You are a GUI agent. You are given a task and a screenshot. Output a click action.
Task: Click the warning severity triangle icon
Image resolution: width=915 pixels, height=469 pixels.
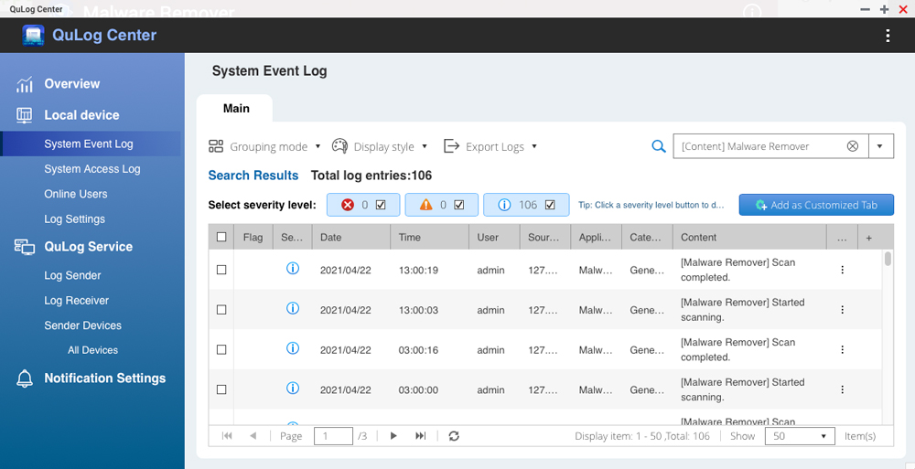[x=426, y=205]
